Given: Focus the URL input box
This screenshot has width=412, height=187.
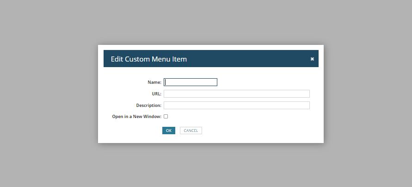Looking at the screenshot, I should 237,93.
